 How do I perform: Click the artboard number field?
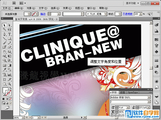[35, 118]
